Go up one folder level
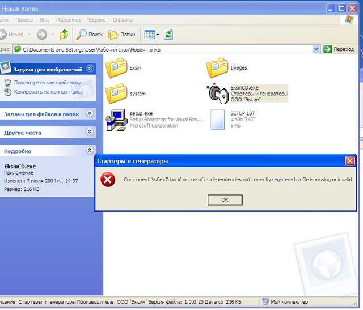This screenshot has width=363, height=310. point(64,35)
